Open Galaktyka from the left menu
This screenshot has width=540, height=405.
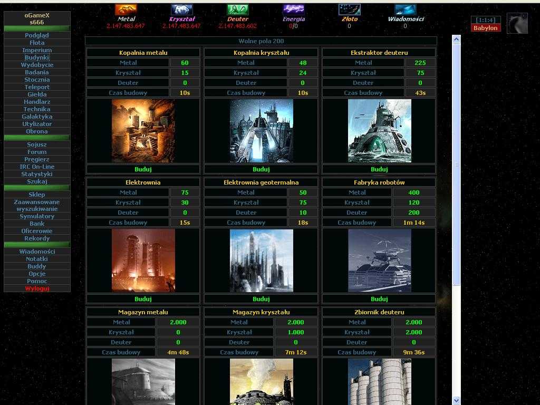37,117
